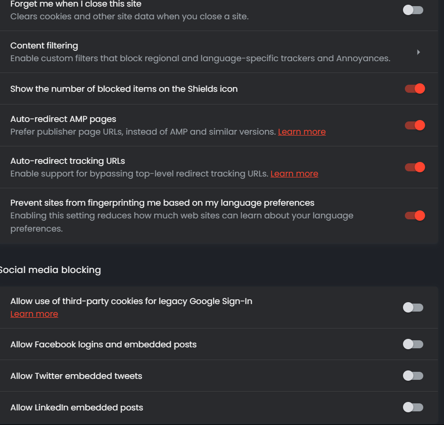Viewport: 444px width, 425px height.
Task: Click Learn more under Google Sign-In setting
Action: point(34,314)
